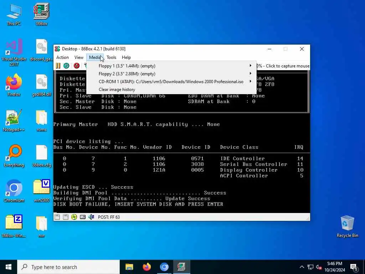Select the gsdll64.dll file icon

pos(41,85)
